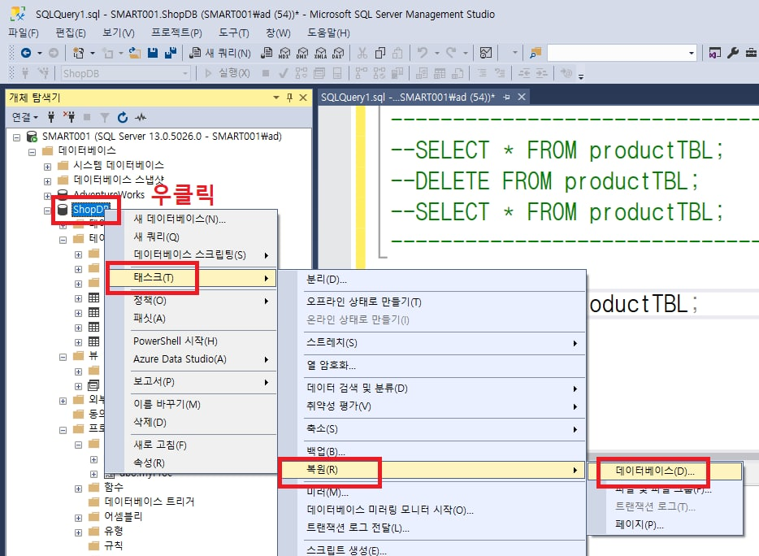
Task: Open 데이터베이스 스크립팅(S) submenu
Action: coord(191,254)
